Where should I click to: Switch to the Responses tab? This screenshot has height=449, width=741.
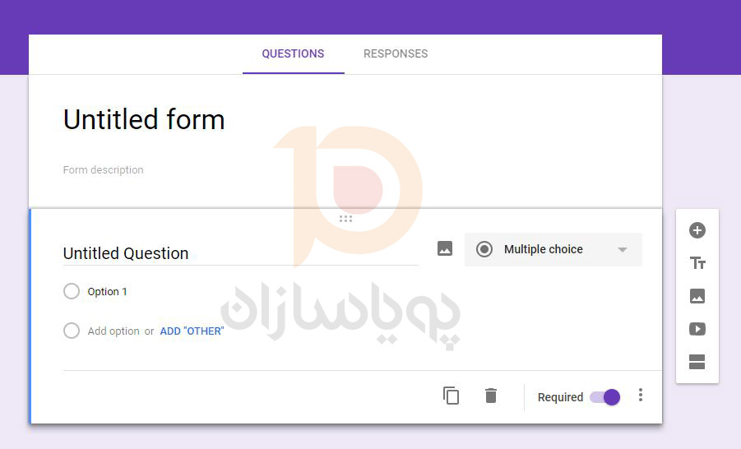click(x=396, y=53)
